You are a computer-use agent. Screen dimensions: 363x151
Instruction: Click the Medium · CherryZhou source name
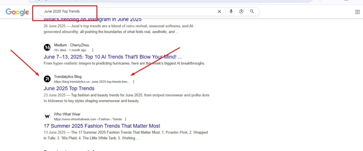pyautogui.click(x=71, y=45)
